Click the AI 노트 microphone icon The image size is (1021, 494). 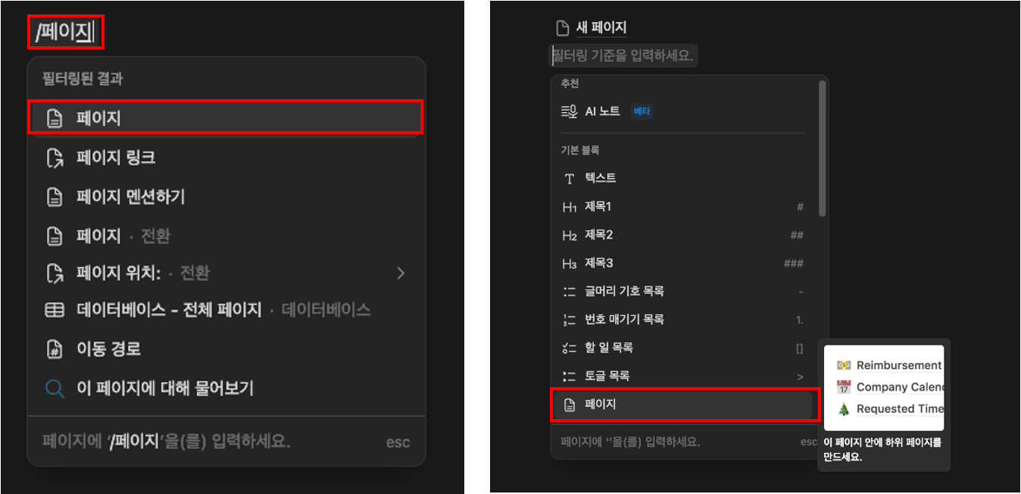(569, 111)
